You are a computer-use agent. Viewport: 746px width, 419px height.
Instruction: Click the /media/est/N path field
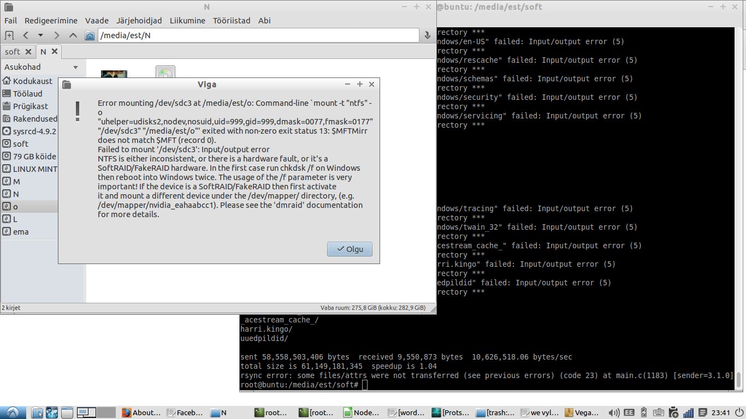258,35
